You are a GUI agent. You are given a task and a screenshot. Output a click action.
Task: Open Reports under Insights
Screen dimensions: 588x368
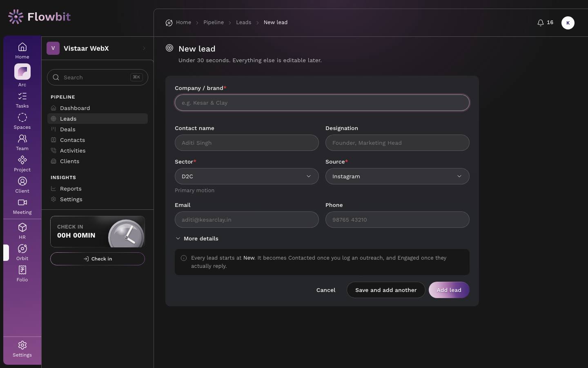(x=98, y=188)
